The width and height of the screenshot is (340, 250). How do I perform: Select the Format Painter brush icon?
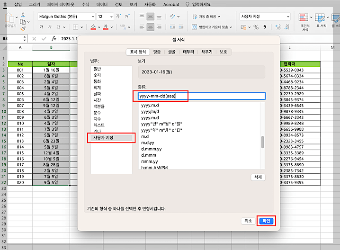(23, 28)
